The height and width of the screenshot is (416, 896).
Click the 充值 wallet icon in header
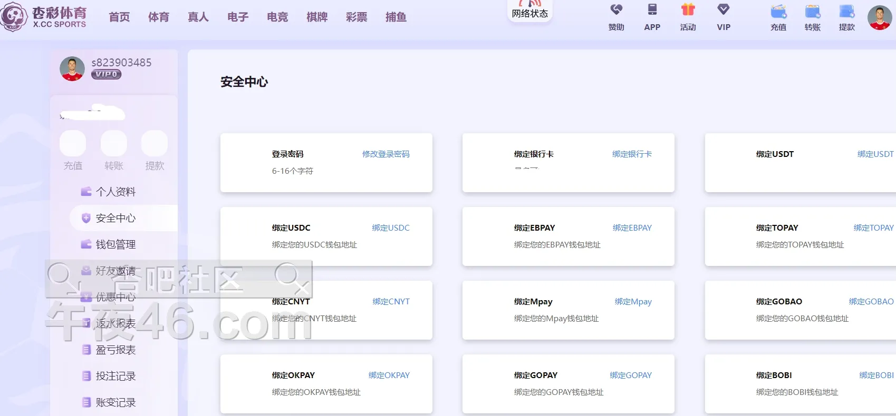click(x=778, y=12)
